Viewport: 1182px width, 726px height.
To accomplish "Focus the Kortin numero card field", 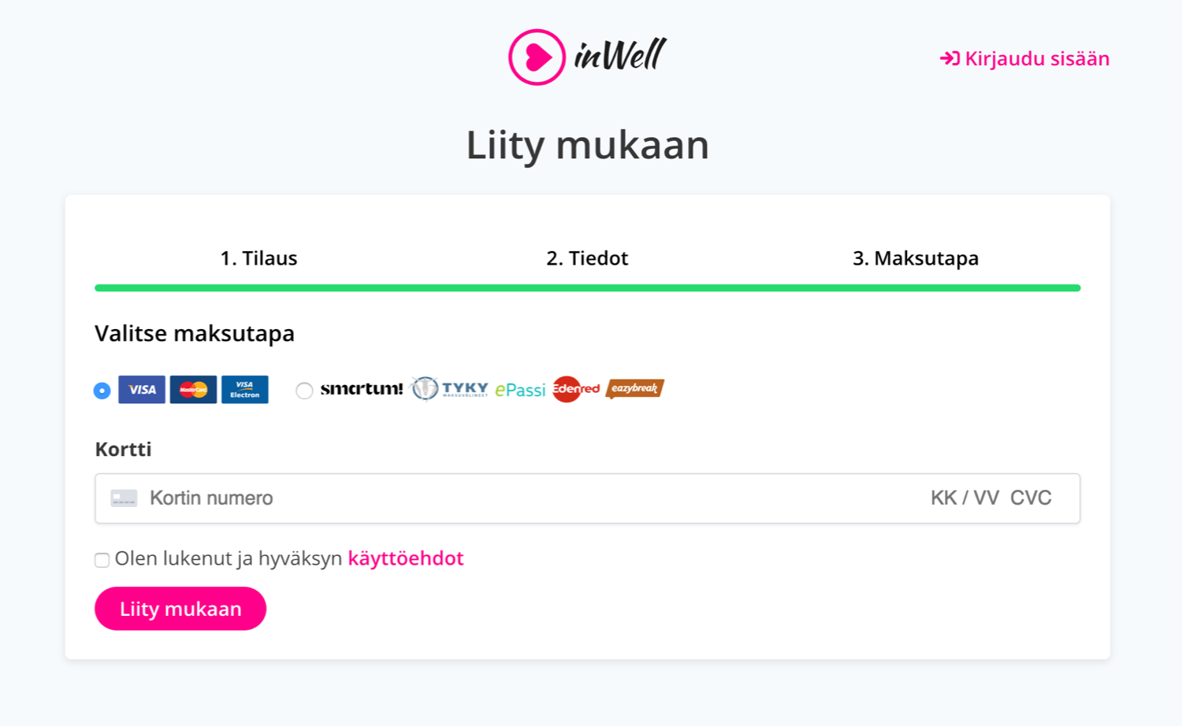I will click(x=587, y=498).
